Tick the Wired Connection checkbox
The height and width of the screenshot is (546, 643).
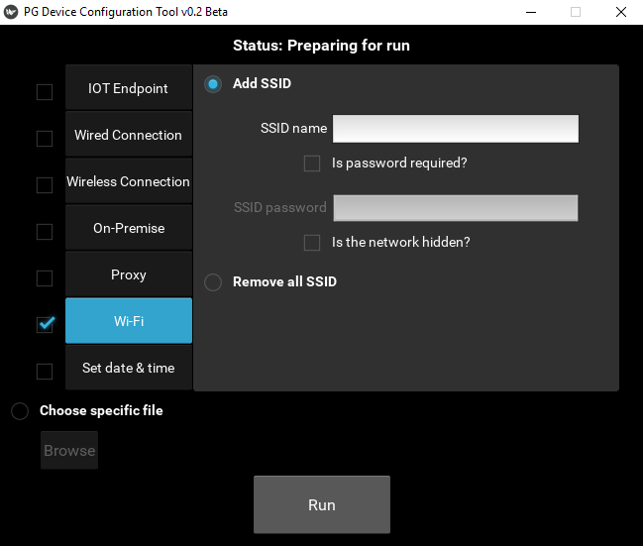(x=45, y=139)
